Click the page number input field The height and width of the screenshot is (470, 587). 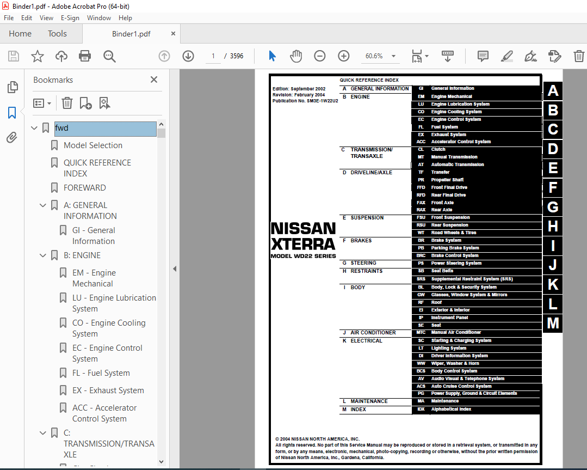pyautogui.click(x=213, y=56)
